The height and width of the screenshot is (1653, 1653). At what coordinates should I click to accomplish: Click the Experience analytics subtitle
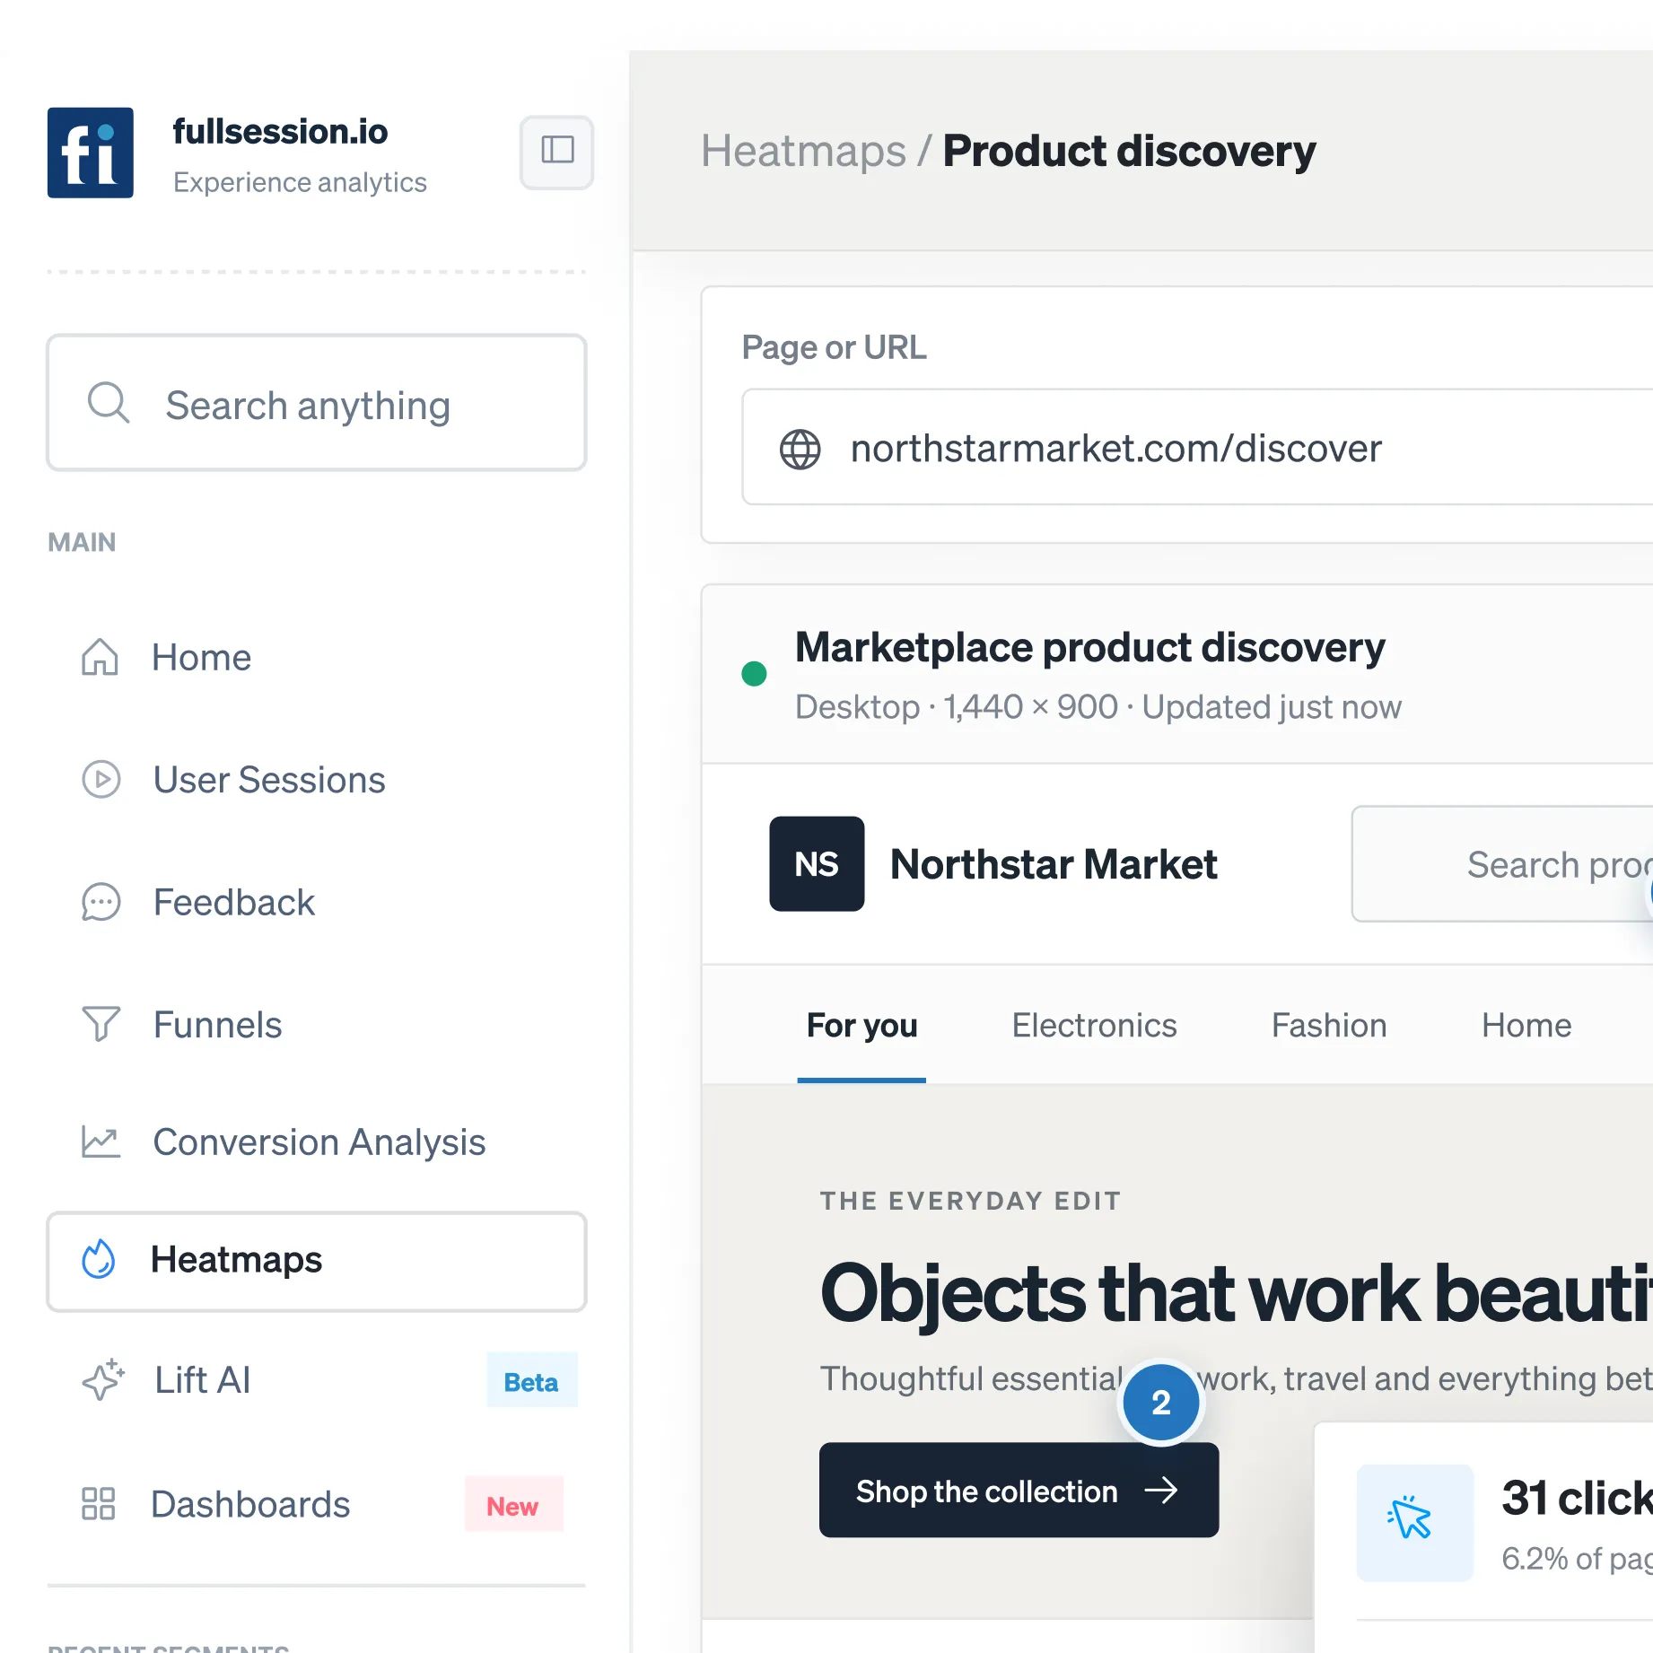(x=300, y=182)
